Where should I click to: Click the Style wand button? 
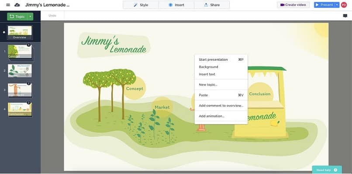click(141, 5)
